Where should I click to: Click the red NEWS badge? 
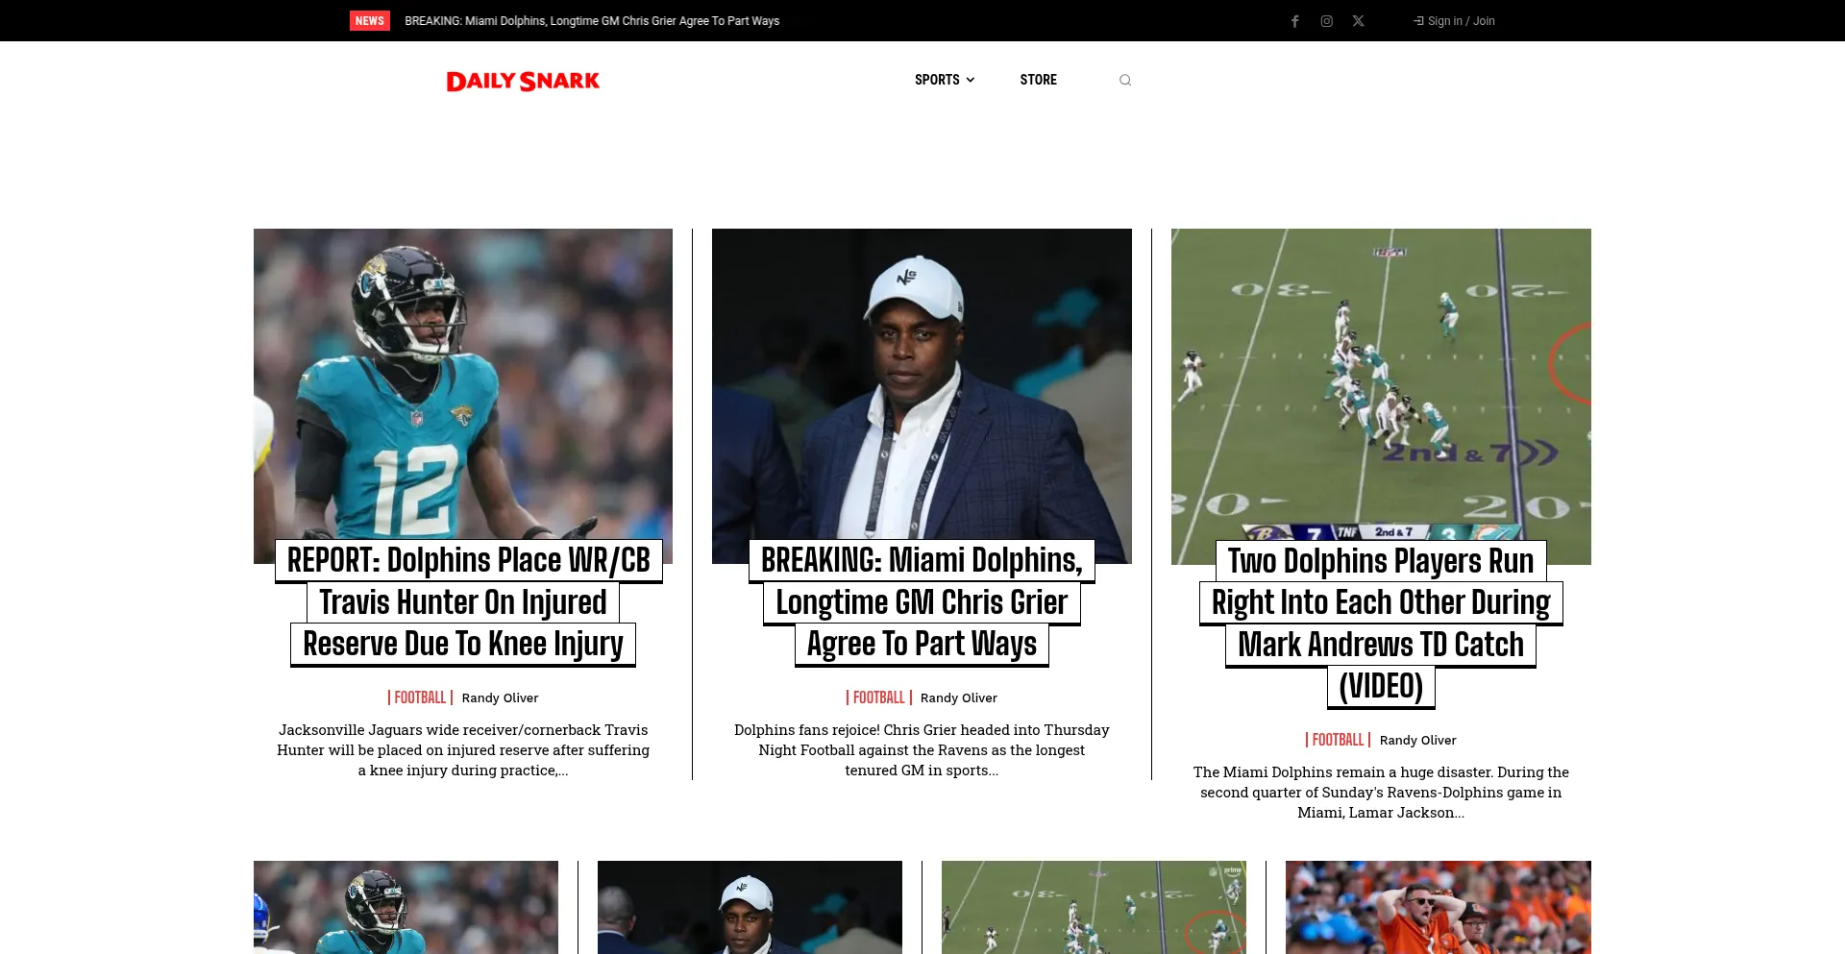(369, 21)
